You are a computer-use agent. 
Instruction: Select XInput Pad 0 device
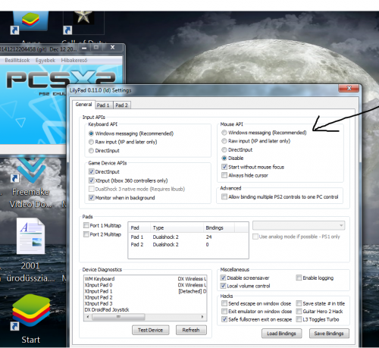99,285
